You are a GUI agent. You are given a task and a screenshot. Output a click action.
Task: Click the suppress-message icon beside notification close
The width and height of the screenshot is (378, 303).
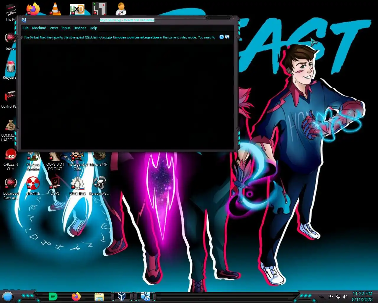[x=227, y=37]
